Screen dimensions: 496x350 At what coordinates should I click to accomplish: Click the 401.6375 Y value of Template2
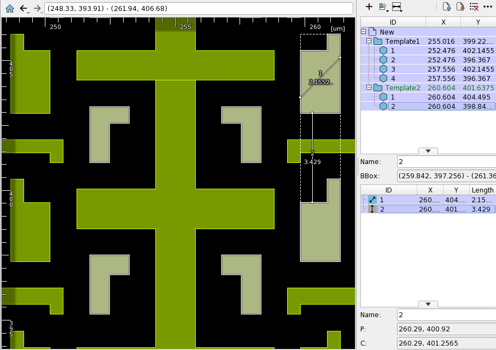coord(479,87)
